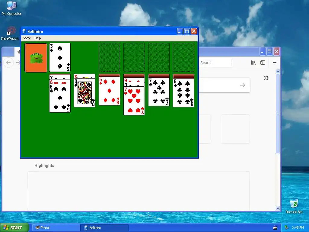The width and height of the screenshot is (309, 232).
Task: Select the King of hearts behind the Queen
Action: [84, 76]
